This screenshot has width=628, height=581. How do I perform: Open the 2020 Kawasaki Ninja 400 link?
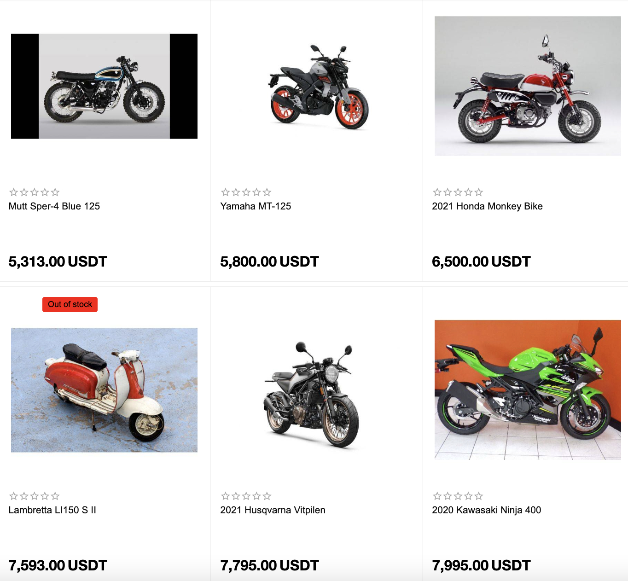(x=486, y=510)
